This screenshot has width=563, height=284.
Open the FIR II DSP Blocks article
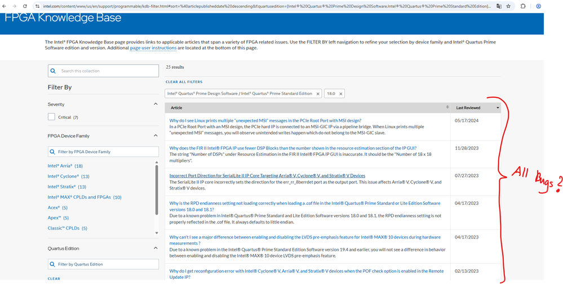[x=293, y=148]
